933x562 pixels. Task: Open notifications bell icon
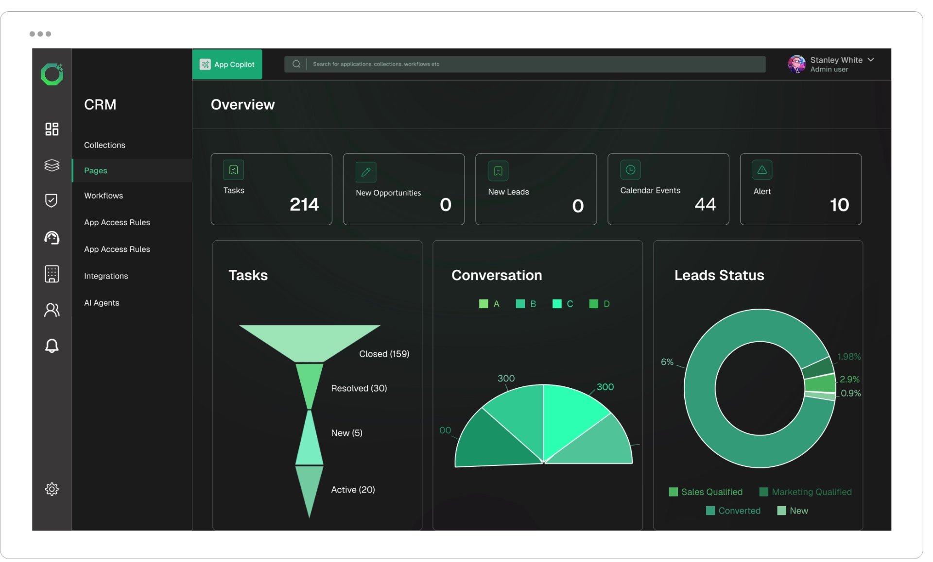pyautogui.click(x=52, y=346)
